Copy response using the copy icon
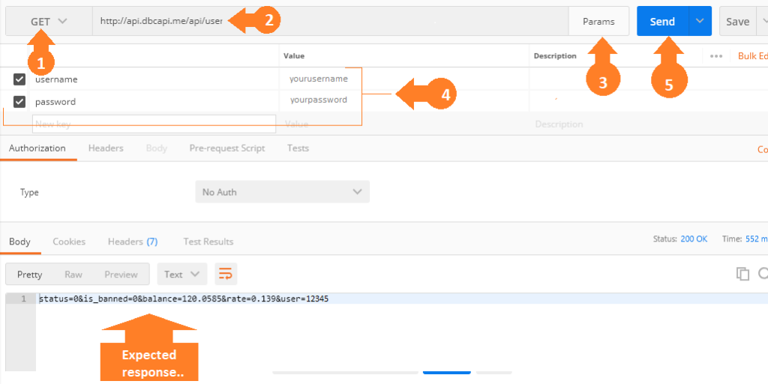This screenshot has width=768, height=384. [x=742, y=274]
